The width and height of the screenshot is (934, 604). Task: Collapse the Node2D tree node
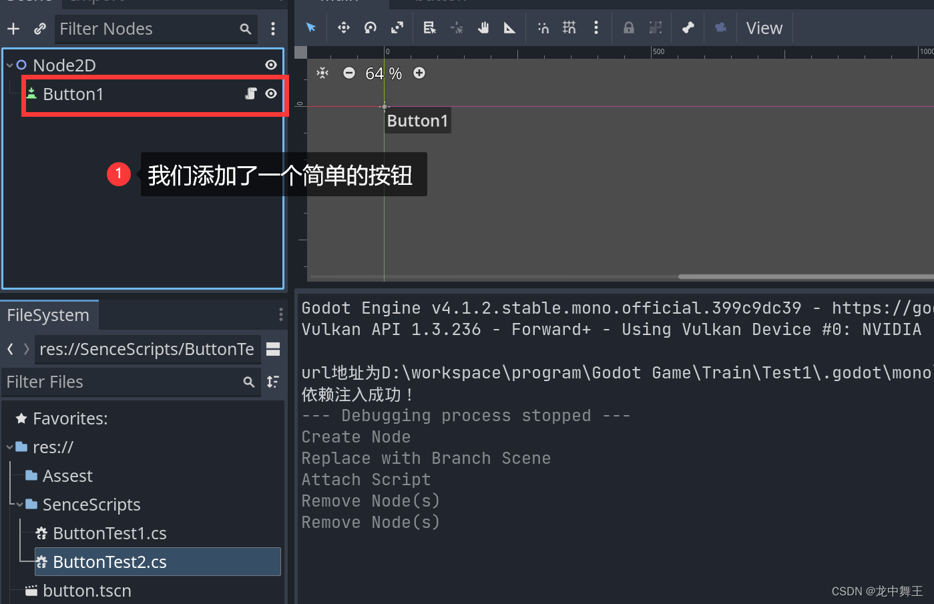pyautogui.click(x=9, y=65)
